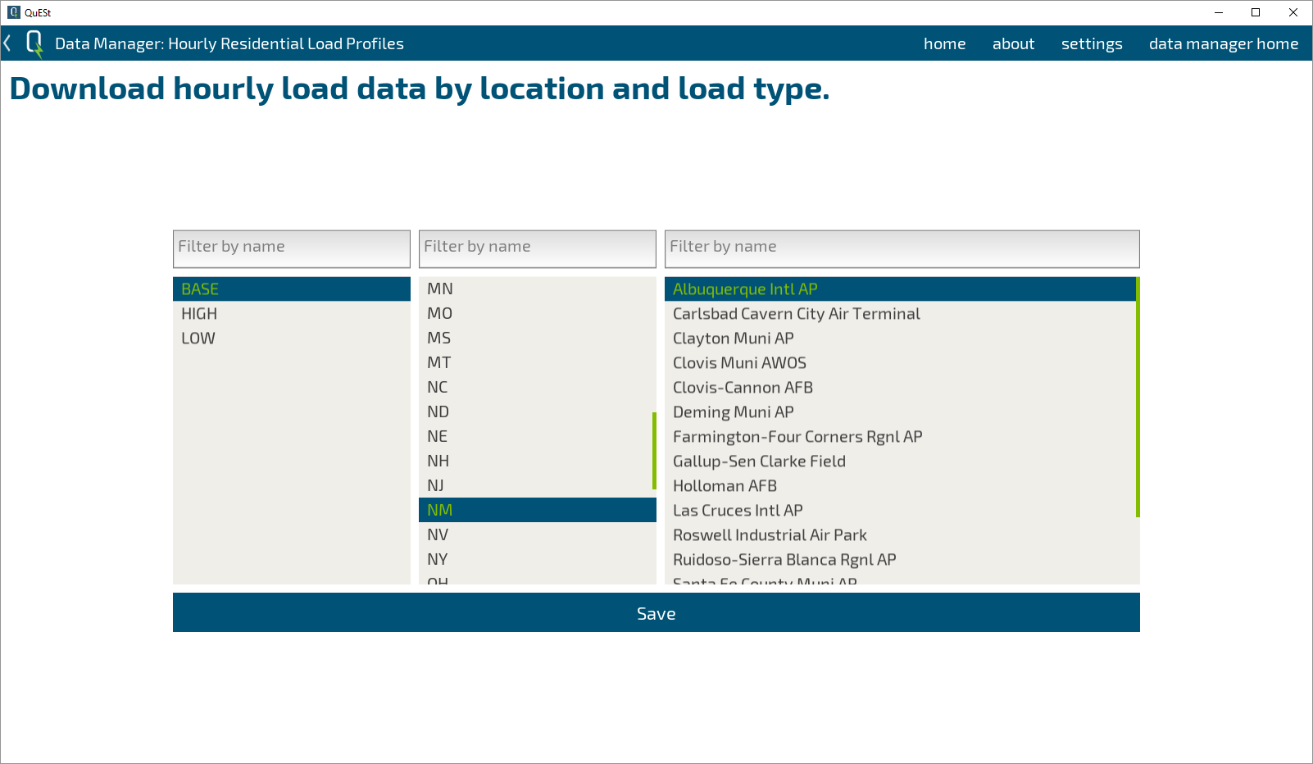This screenshot has height=764, width=1313.
Task: Select Carlsbad Cavern City Air Terminal
Action: (900, 313)
